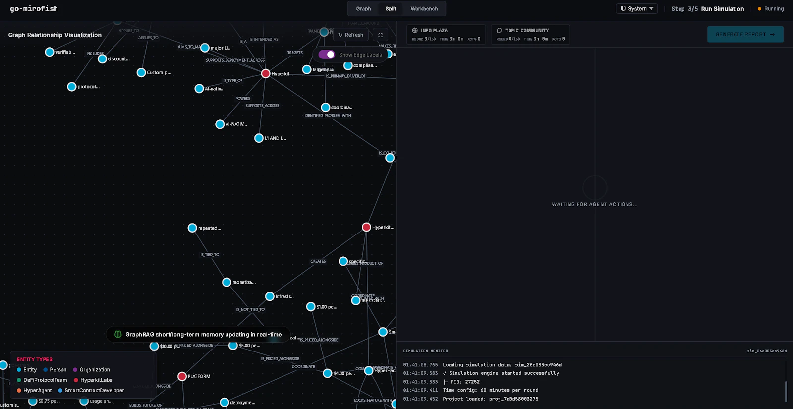Click the simulation monitor log scrollbar
Image resolution: width=793 pixels, height=409 pixels.
[x=786, y=391]
